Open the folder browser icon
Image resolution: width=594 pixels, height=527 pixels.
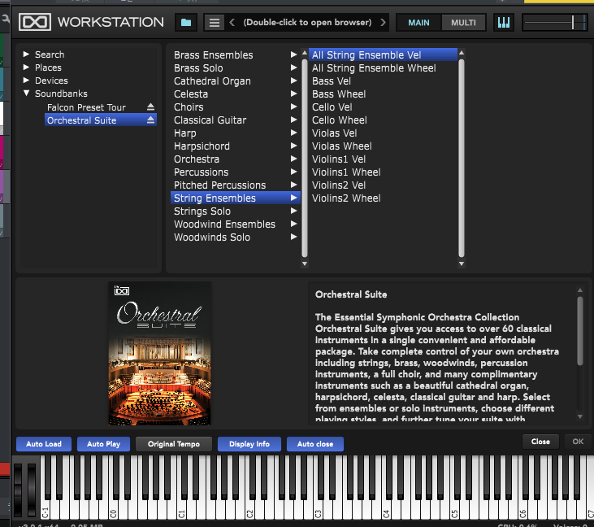(x=185, y=23)
